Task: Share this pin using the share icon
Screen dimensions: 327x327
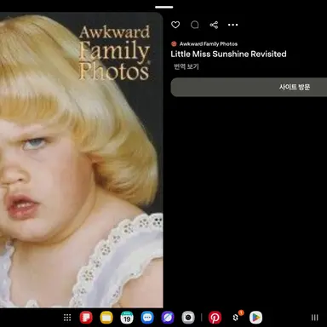Action: pos(214,25)
